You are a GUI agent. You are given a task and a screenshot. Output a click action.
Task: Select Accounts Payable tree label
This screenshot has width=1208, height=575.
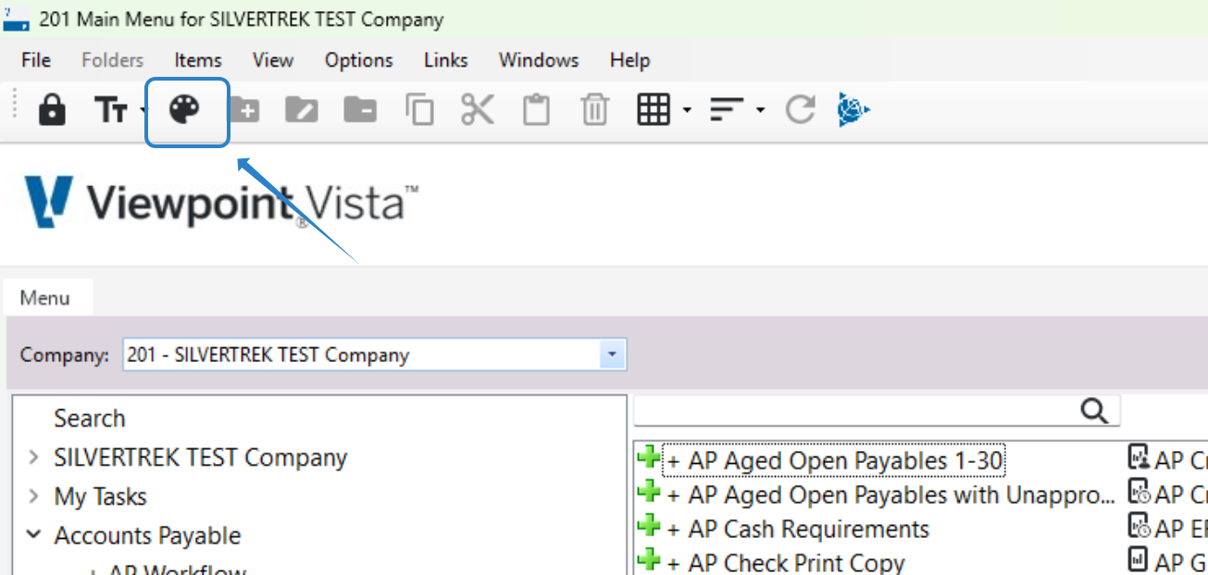(x=147, y=535)
